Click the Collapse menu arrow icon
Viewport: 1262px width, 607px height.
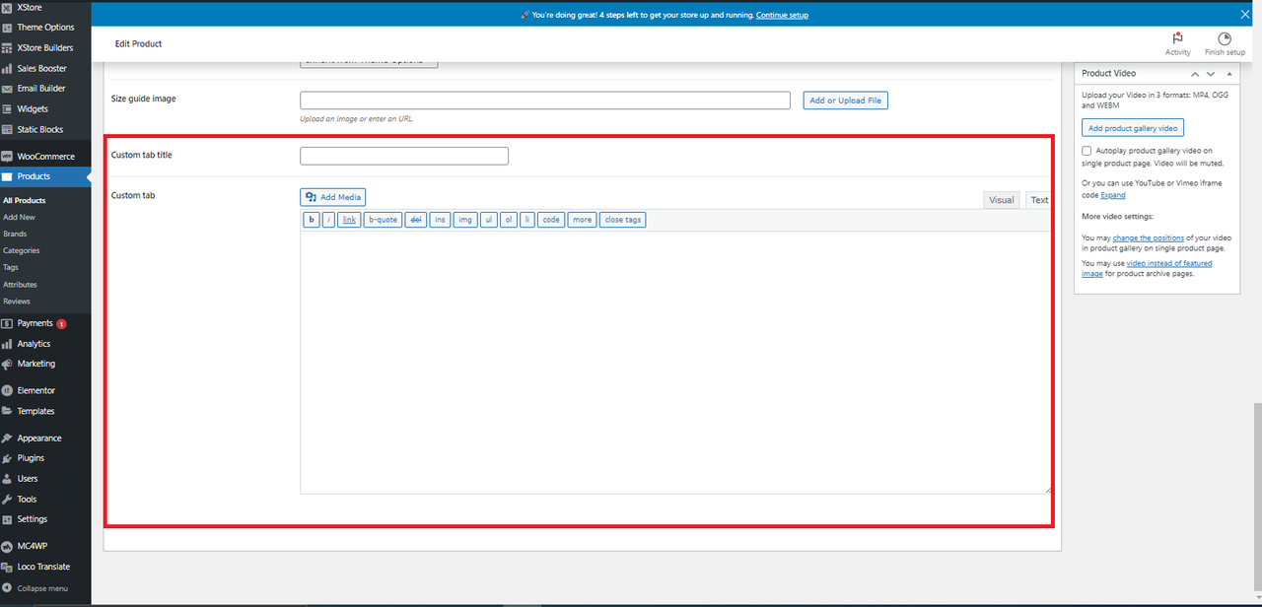click(x=7, y=588)
